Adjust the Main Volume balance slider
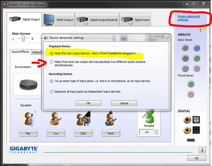Viewport: 212px width, 166px height. pyautogui.click(x=23, y=39)
